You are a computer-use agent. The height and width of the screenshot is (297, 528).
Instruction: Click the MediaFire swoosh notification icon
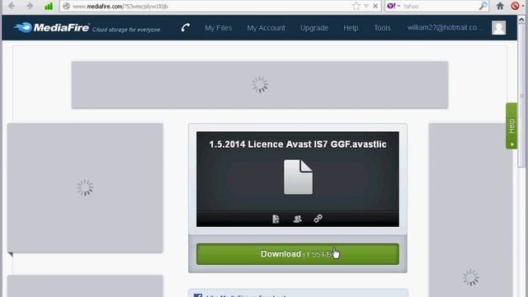click(x=186, y=27)
